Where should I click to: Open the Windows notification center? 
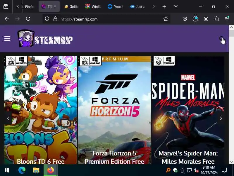click(x=224, y=170)
